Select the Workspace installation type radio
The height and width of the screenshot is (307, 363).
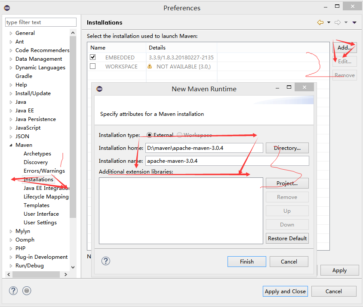[x=179, y=135]
